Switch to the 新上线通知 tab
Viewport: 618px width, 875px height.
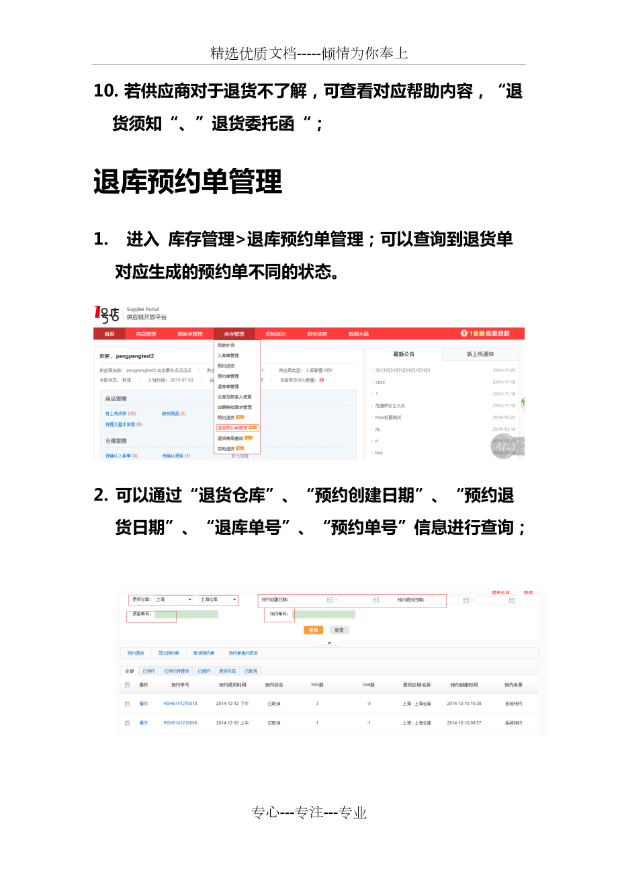[480, 353]
